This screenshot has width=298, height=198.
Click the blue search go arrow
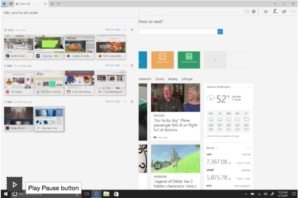tap(220, 31)
